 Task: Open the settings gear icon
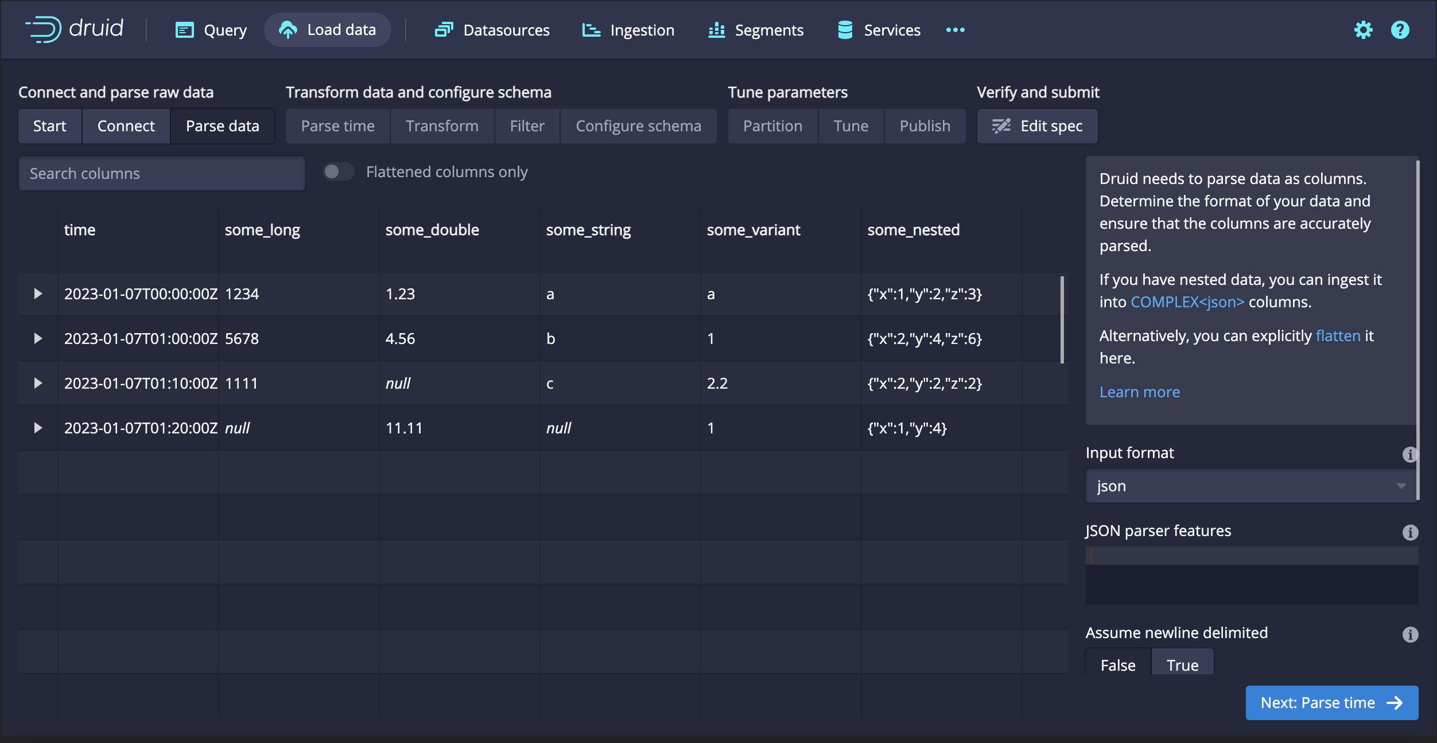[1364, 30]
